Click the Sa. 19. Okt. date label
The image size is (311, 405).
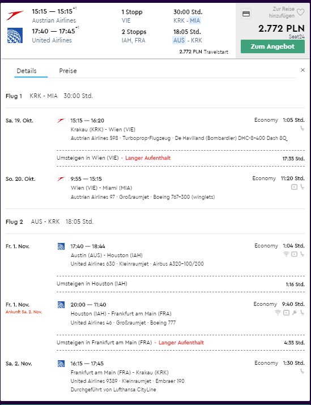point(19,121)
